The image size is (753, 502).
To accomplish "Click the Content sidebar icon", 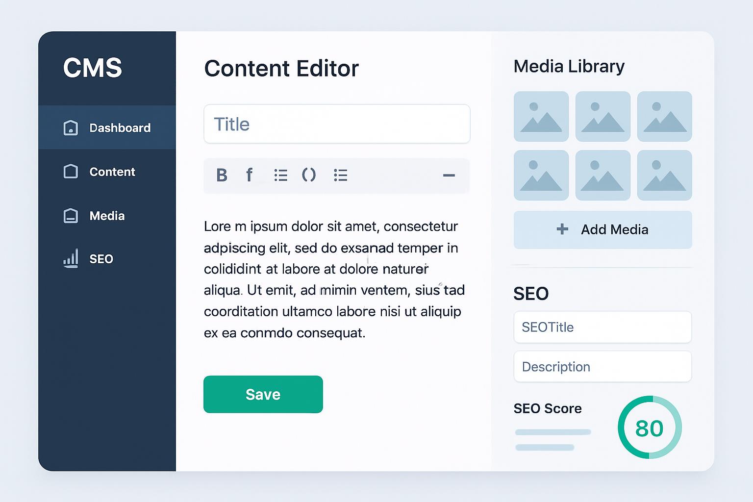I will click(x=71, y=172).
